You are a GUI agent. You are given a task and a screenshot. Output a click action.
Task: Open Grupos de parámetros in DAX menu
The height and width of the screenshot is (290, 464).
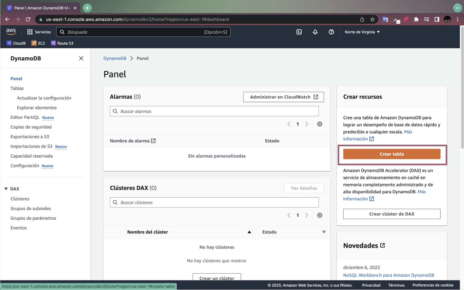[33, 218]
